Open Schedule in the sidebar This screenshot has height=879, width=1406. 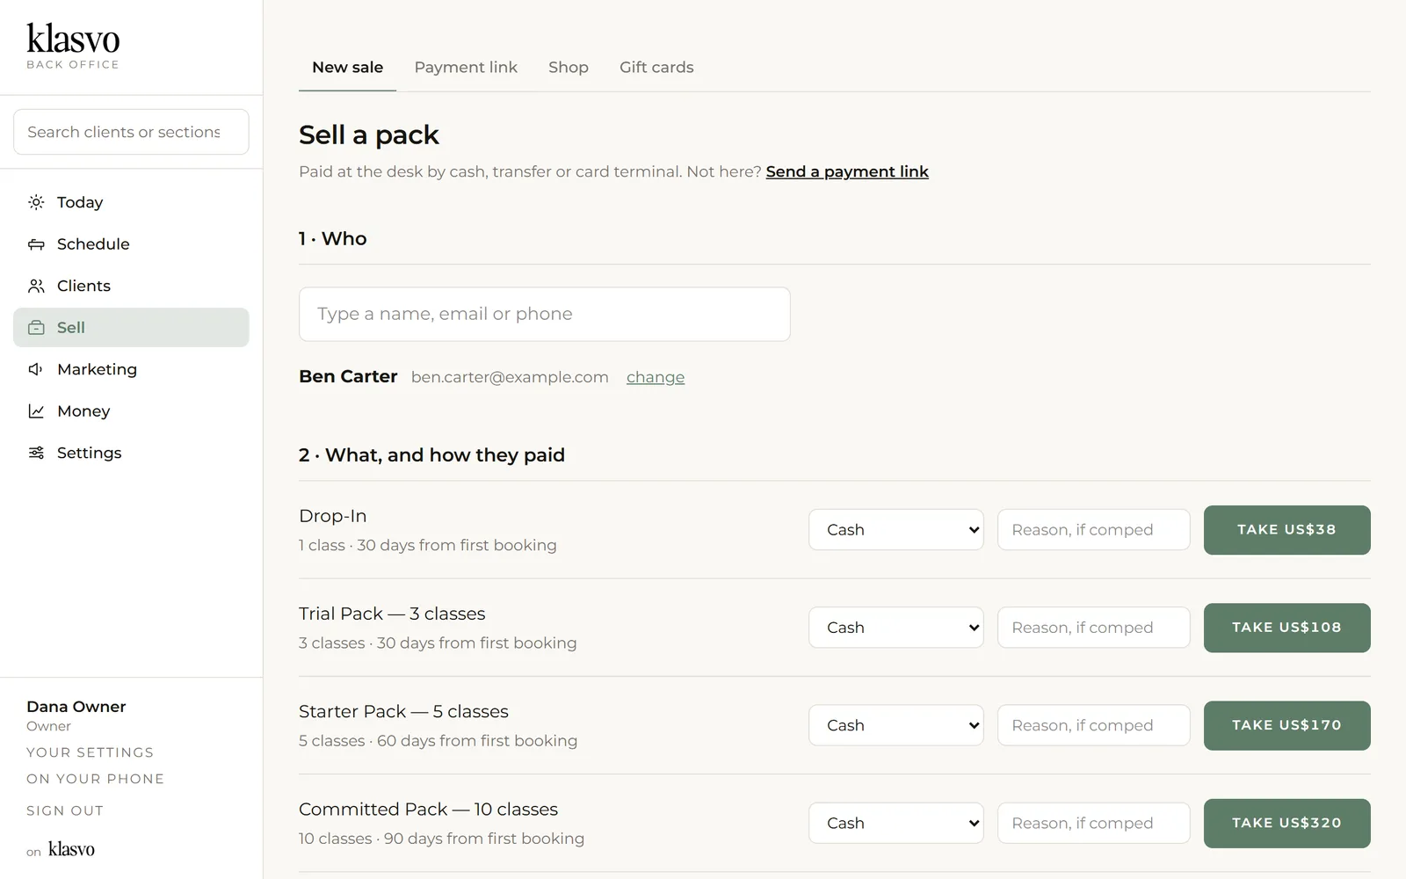click(131, 244)
